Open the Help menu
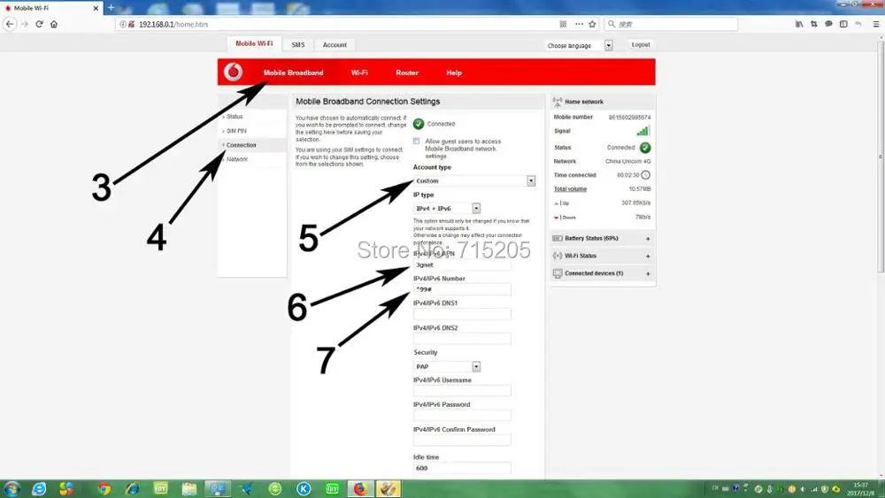The image size is (885, 498). pyautogui.click(x=454, y=73)
